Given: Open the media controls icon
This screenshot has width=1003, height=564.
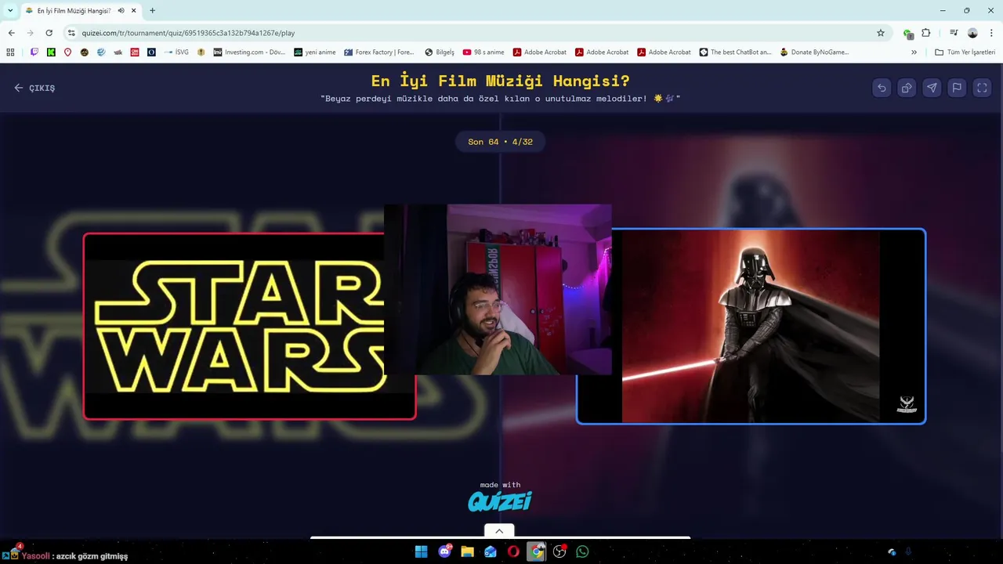Looking at the screenshot, I should tap(954, 33).
